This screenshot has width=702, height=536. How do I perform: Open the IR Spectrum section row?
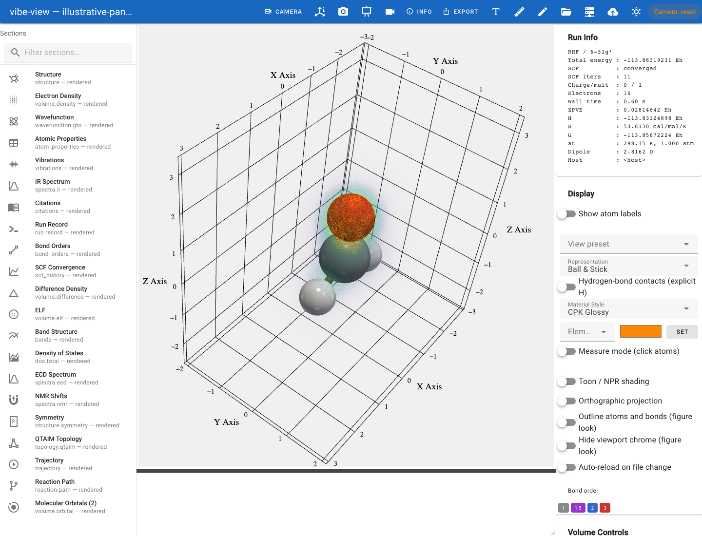(x=68, y=186)
